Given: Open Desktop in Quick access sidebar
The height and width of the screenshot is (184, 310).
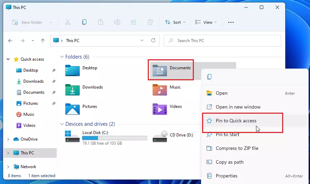Looking at the screenshot, I should tap(27, 70).
